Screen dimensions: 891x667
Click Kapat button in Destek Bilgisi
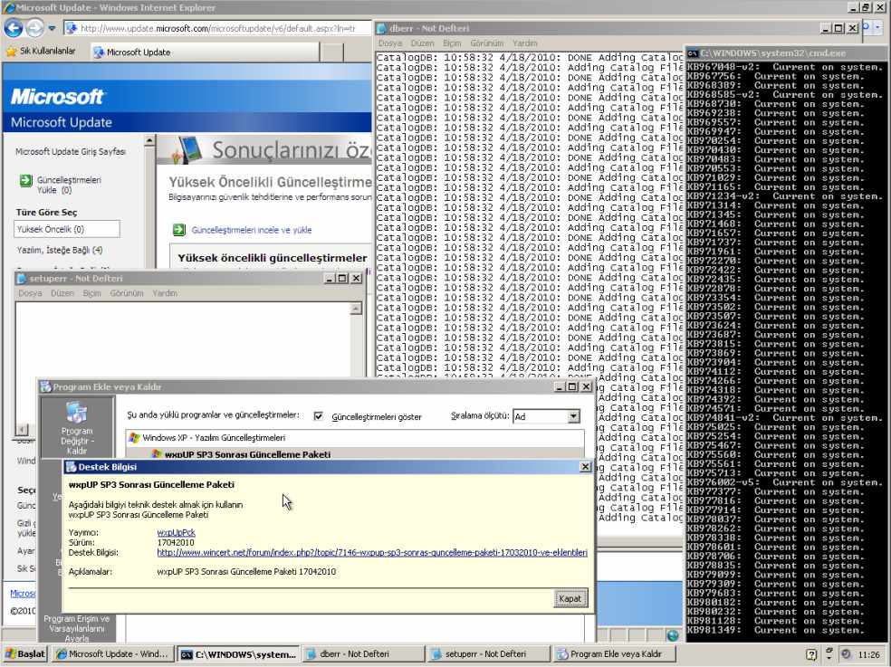[570, 598]
